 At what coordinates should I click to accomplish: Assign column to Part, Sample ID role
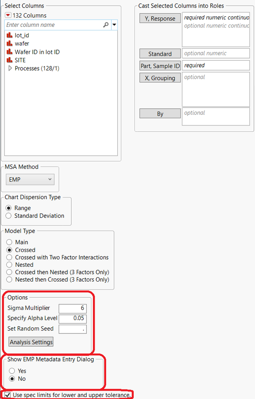click(160, 66)
